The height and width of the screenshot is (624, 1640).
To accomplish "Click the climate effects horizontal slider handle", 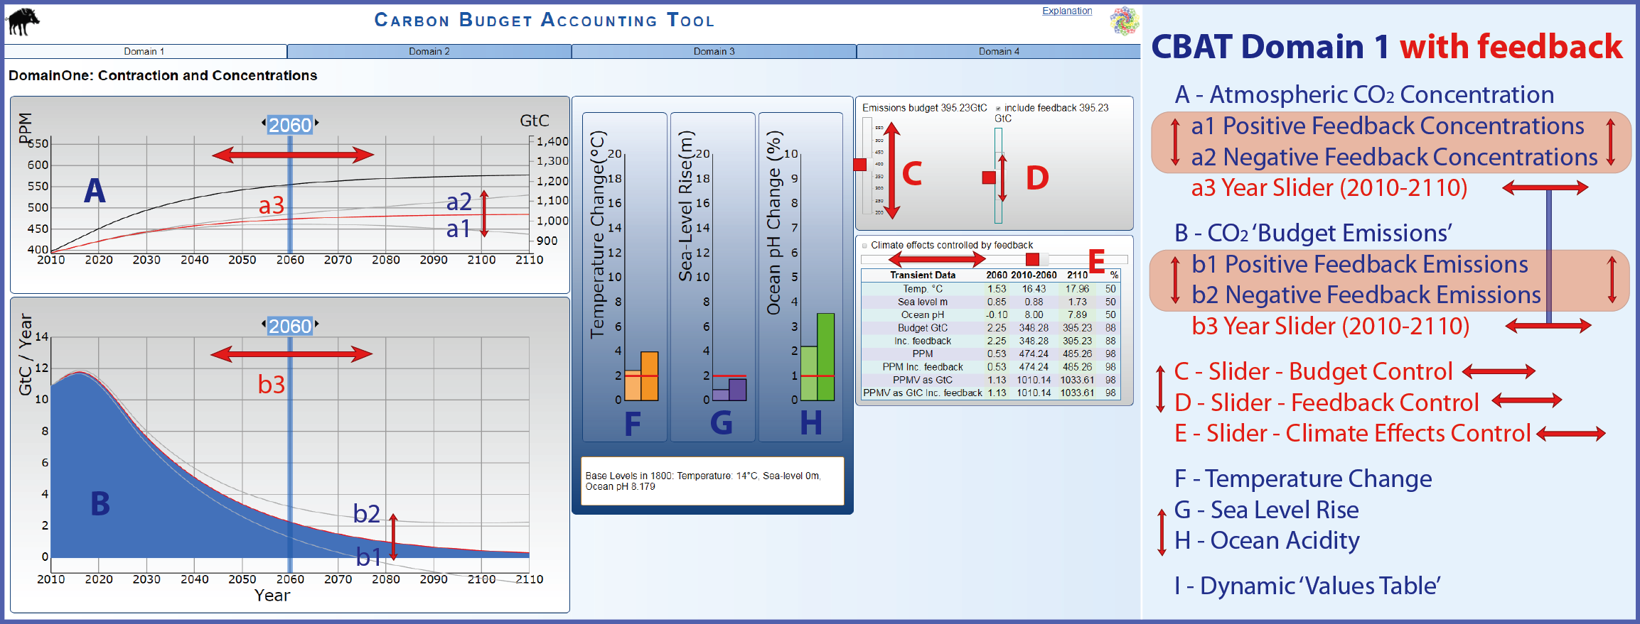I will point(1033,259).
